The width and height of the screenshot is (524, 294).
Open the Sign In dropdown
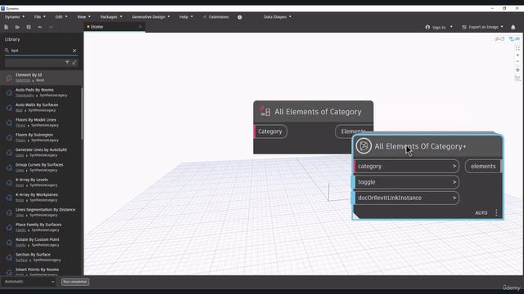pyautogui.click(x=439, y=27)
